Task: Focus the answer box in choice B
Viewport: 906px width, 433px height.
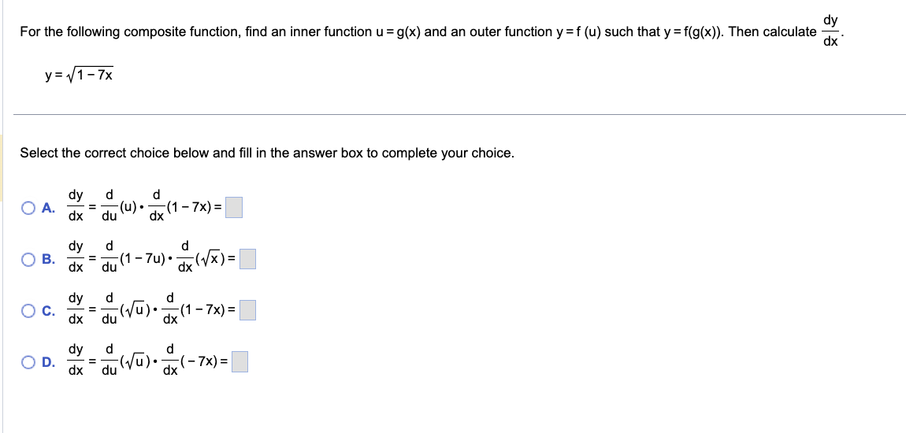Action: 247,259
